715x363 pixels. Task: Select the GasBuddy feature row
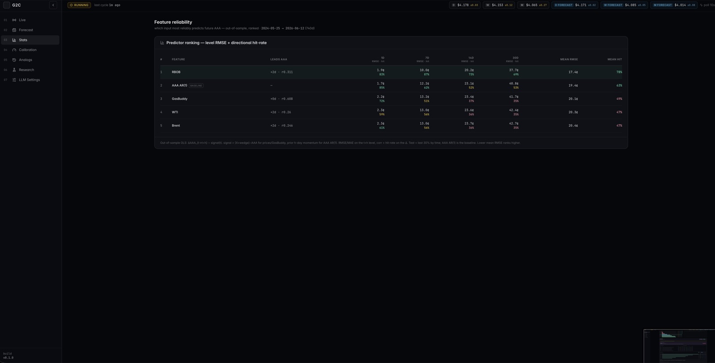coord(391,99)
